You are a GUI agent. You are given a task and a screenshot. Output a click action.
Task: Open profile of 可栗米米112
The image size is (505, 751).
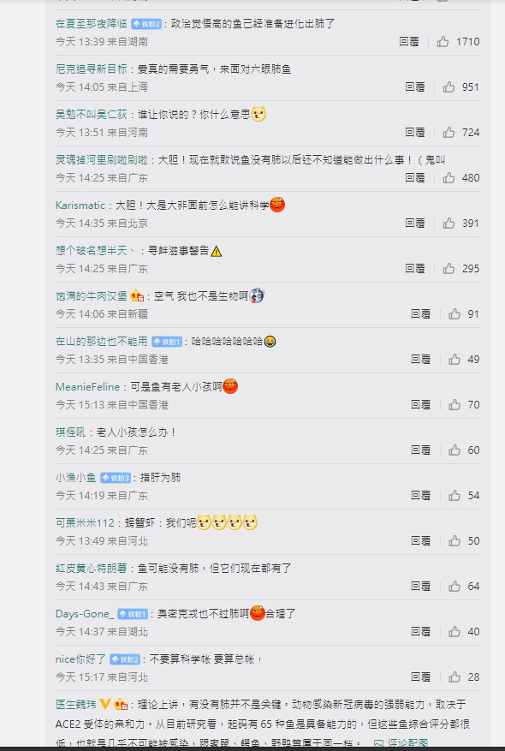point(86,523)
